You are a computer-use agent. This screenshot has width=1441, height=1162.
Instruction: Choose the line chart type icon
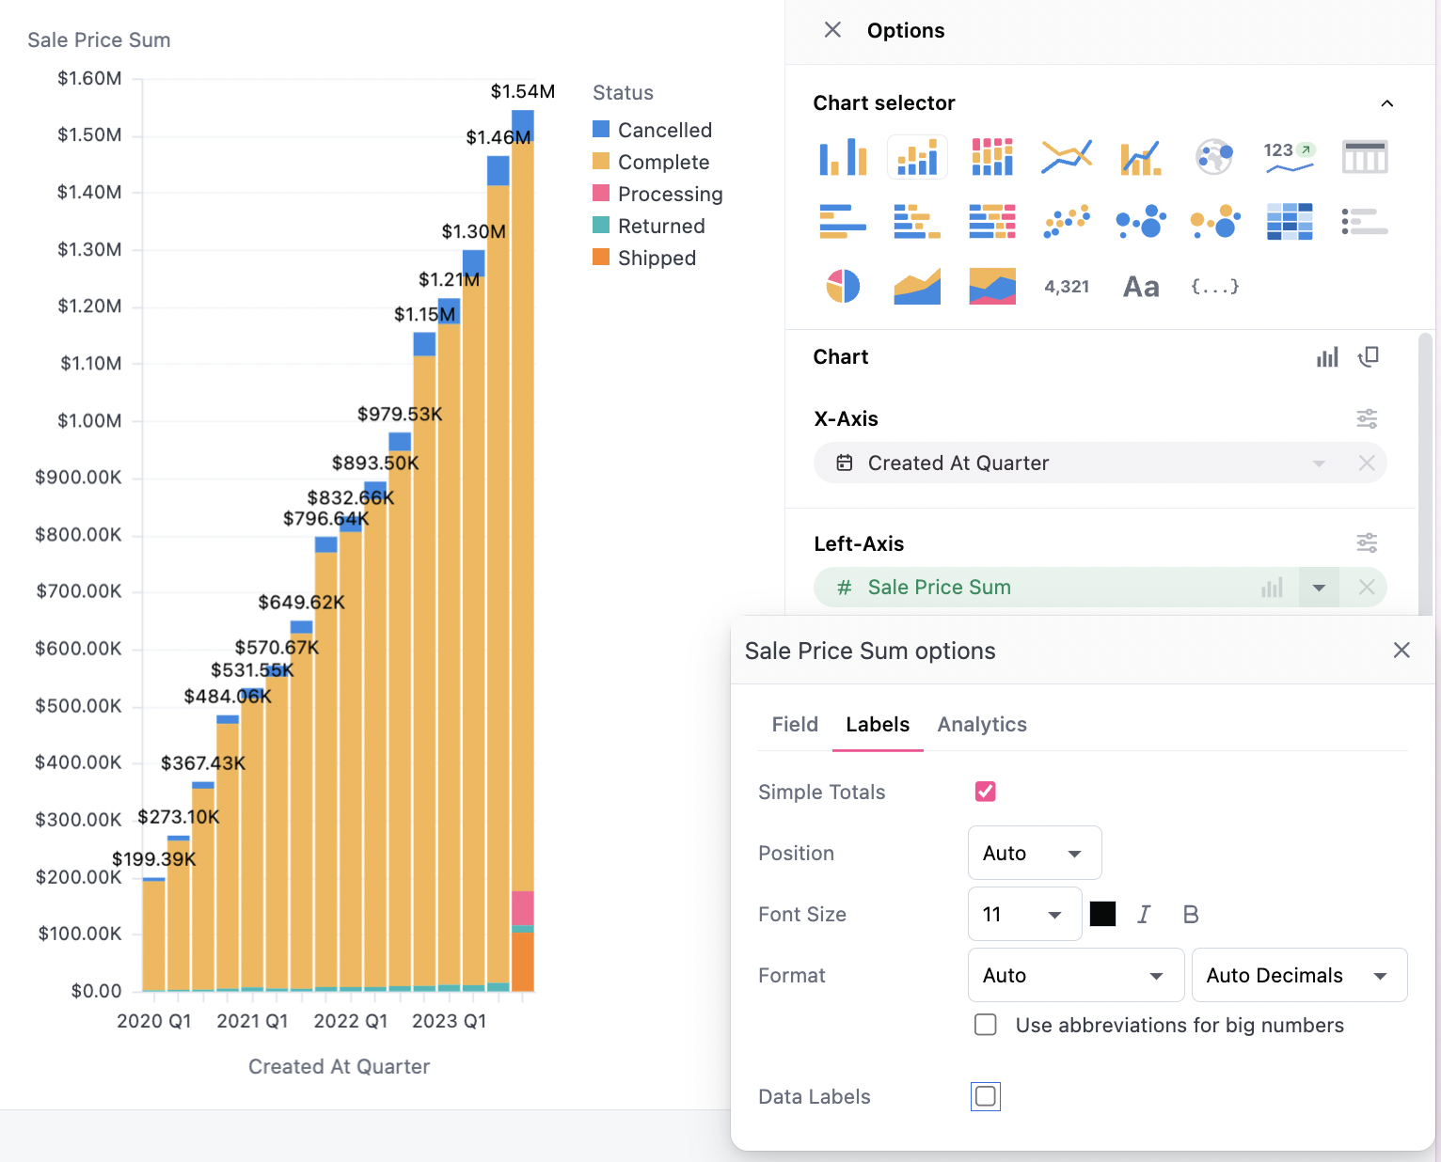point(1066,157)
